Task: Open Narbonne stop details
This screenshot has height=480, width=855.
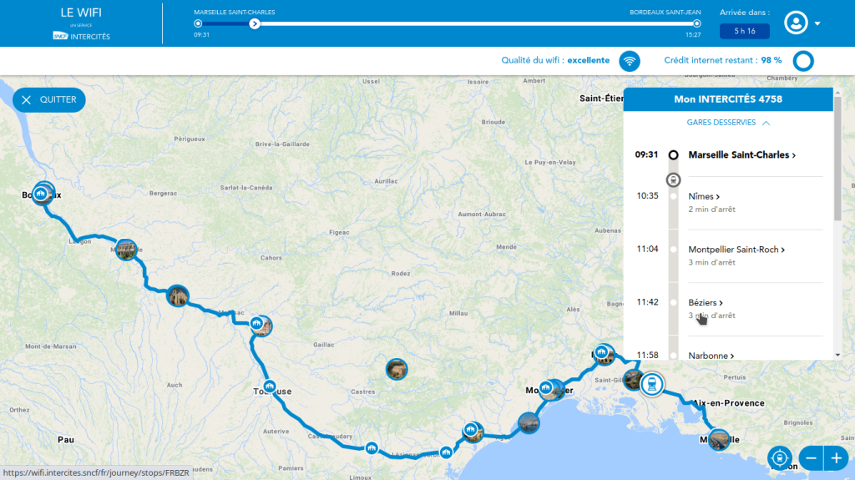Action: click(711, 356)
